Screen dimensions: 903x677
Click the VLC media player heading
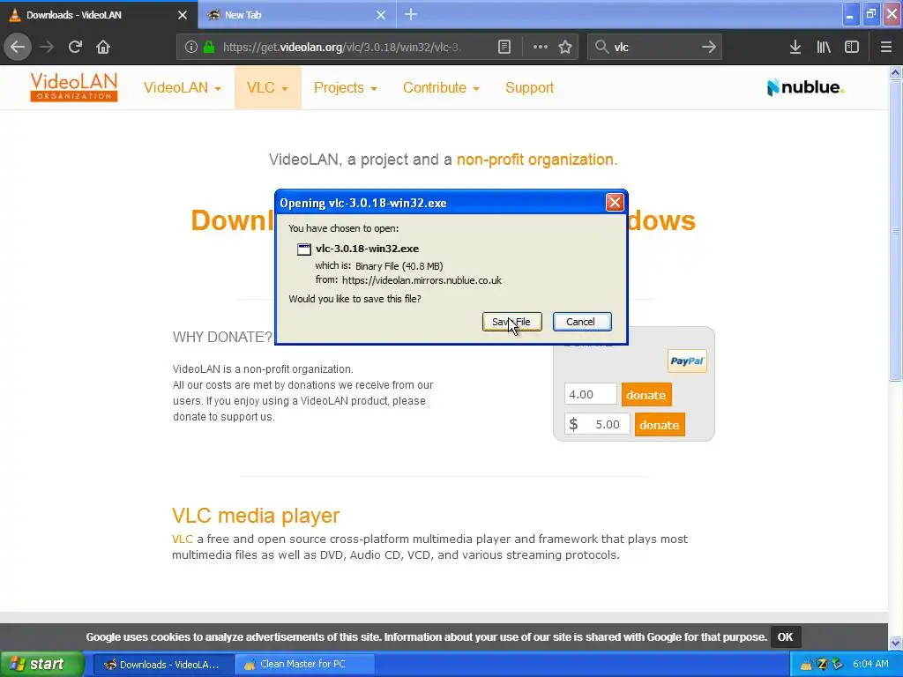tap(256, 515)
